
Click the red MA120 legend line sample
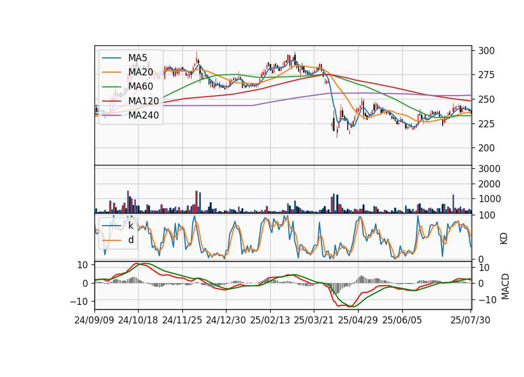(111, 101)
